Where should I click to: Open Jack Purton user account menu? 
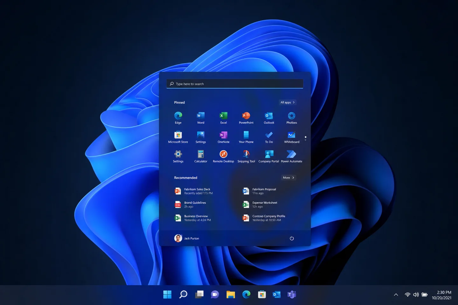tap(187, 238)
